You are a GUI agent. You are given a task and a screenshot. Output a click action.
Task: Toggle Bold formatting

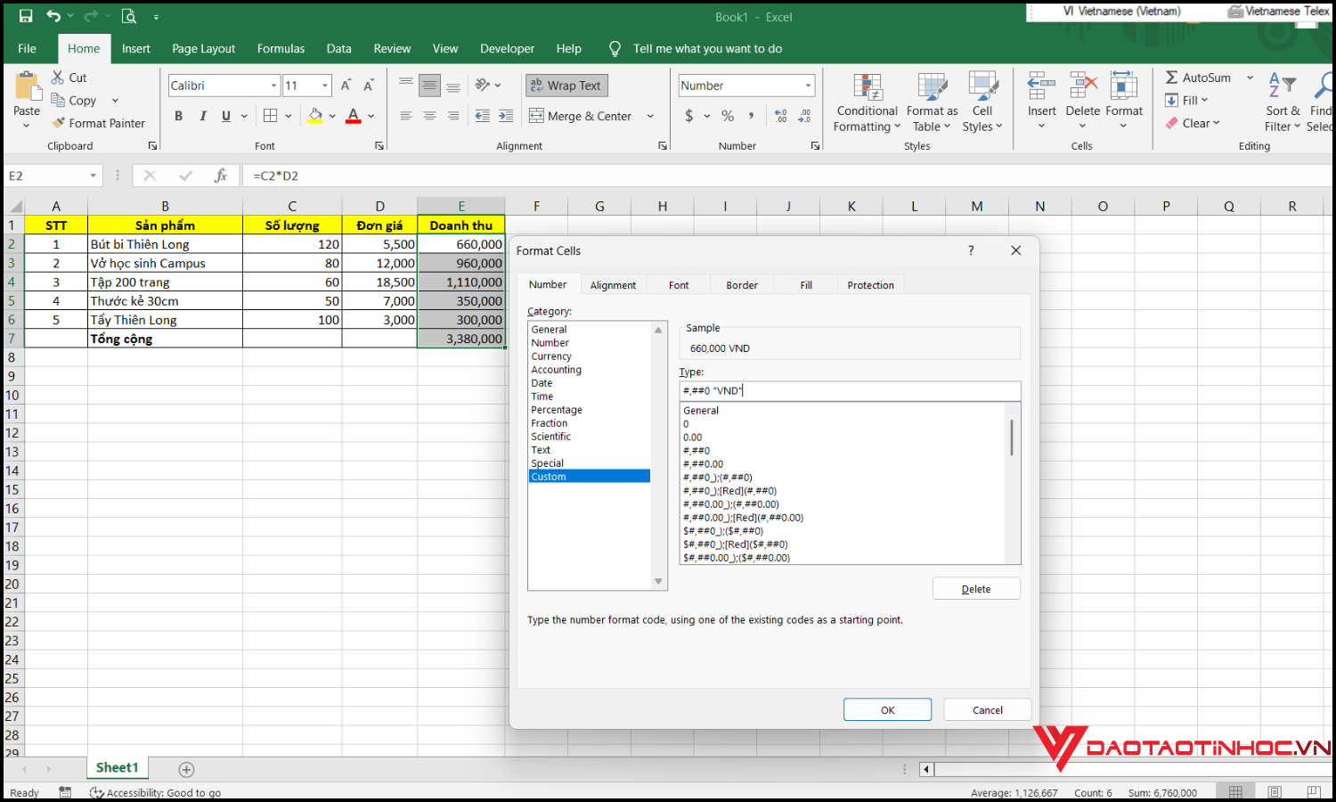click(178, 116)
